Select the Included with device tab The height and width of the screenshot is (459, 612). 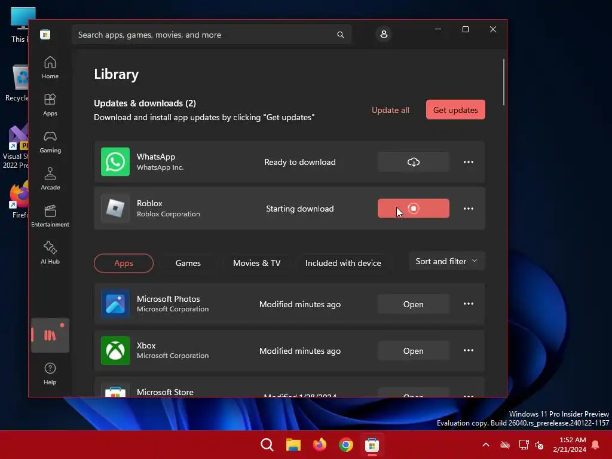pyautogui.click(x=343, y=263)
